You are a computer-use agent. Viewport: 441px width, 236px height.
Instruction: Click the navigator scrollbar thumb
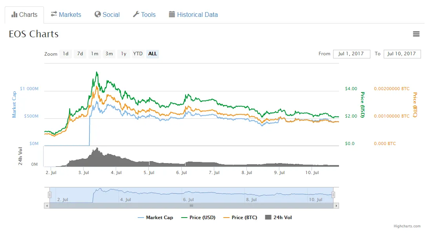tap(191, 206)
